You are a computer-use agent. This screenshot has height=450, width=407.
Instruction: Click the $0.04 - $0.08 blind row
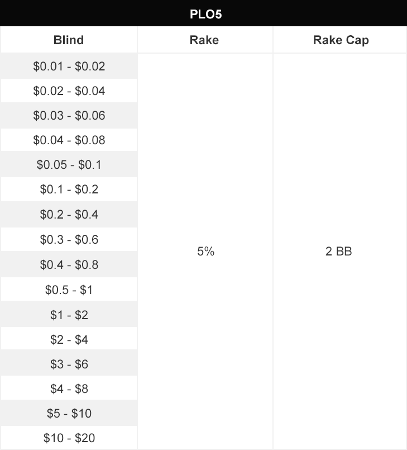pos(69,140)
